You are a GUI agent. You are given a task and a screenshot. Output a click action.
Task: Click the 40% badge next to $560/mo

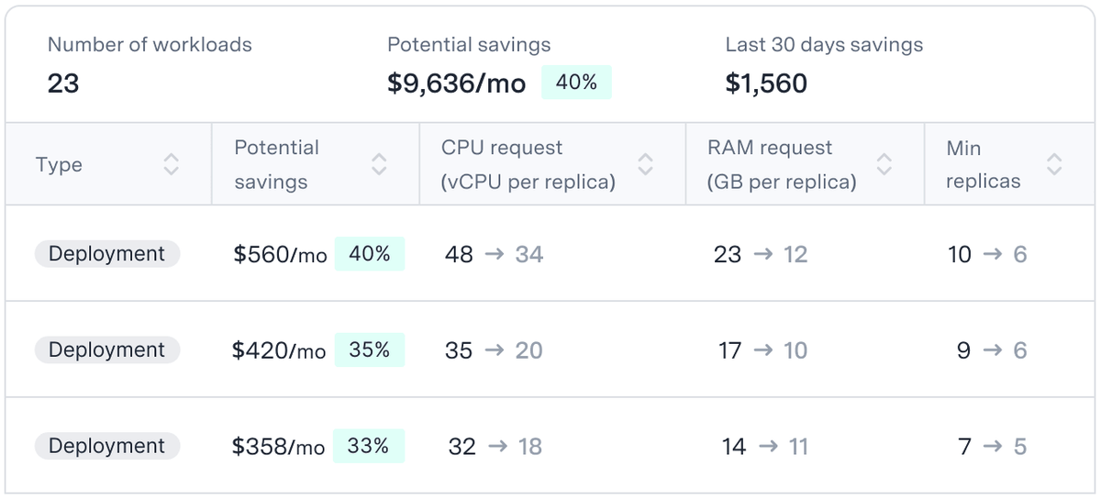point(370,254)
